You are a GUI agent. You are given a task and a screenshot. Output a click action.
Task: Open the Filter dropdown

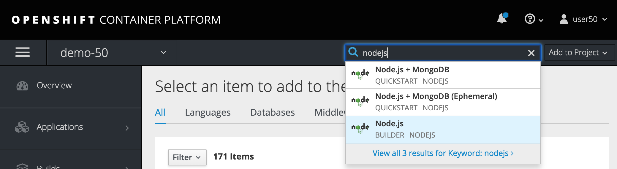[187, 157]
